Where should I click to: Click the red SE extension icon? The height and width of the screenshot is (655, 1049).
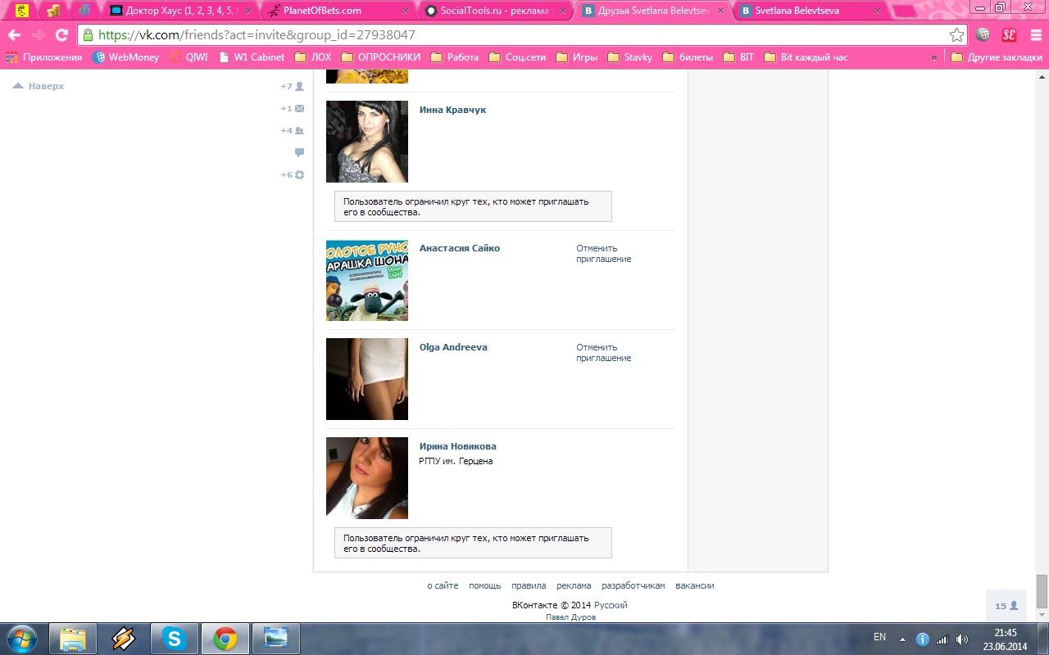[1009, 35]
